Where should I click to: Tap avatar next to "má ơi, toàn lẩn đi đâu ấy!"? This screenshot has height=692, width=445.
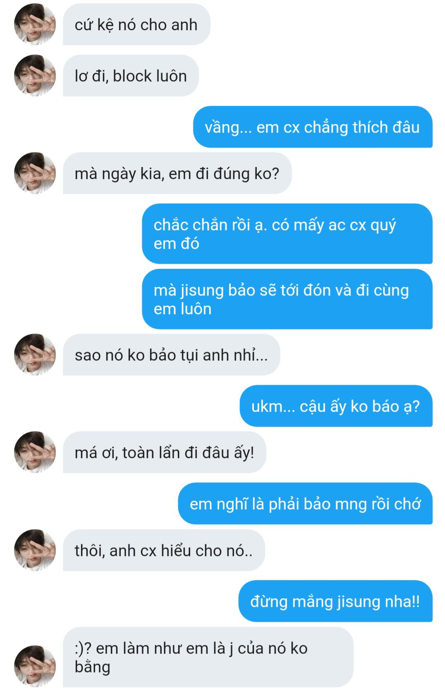[x=35, y=452]
